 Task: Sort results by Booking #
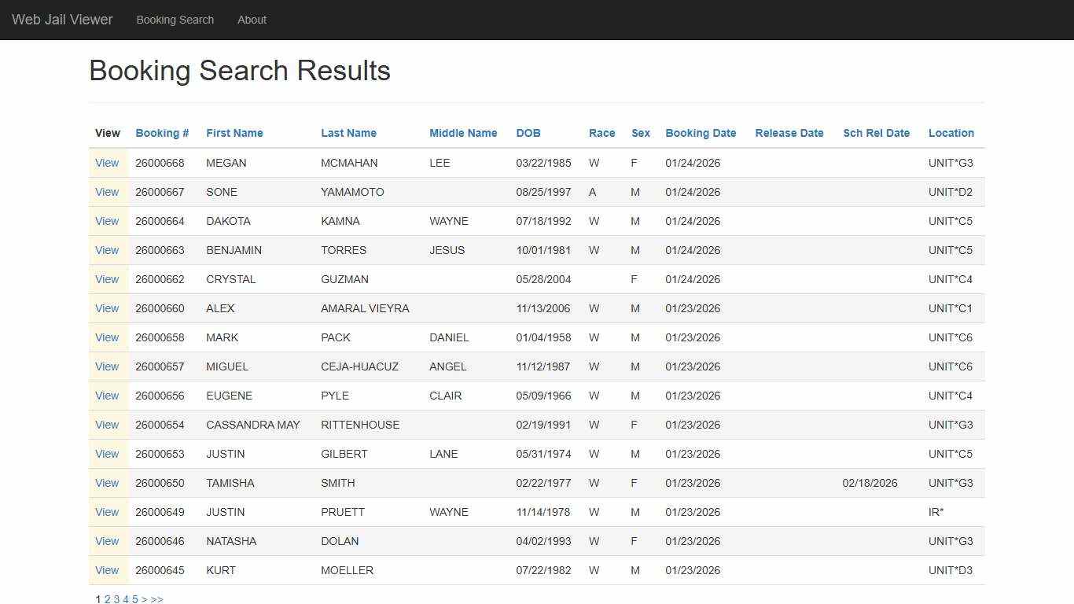(x=161, y=133)
